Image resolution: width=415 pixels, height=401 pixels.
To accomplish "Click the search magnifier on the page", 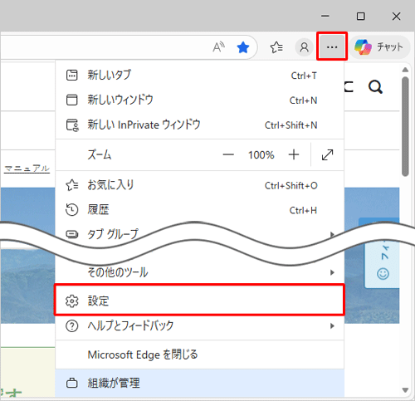I will click(x=375, y=87).
